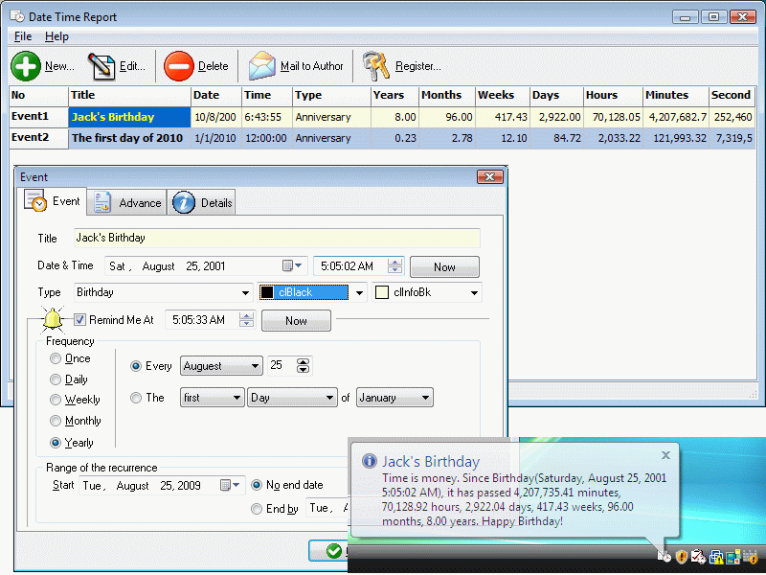Viewport: 766px width, 575px height.
Task: Select the Once frequency option
Action: tap(56, 358)
